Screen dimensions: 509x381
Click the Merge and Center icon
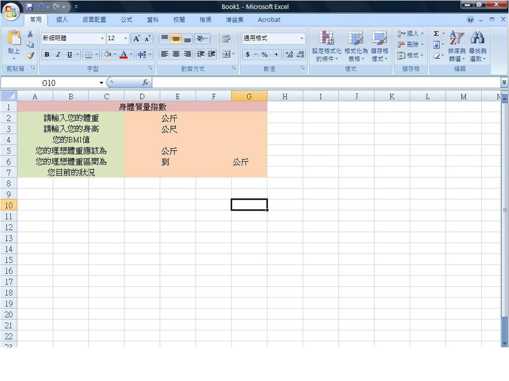tap(226, 54)
